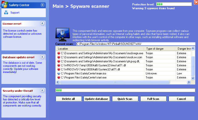Click the Type of danger column header
Image resolution: width=198 pixels, height=120 pixels.
point(159,49)
